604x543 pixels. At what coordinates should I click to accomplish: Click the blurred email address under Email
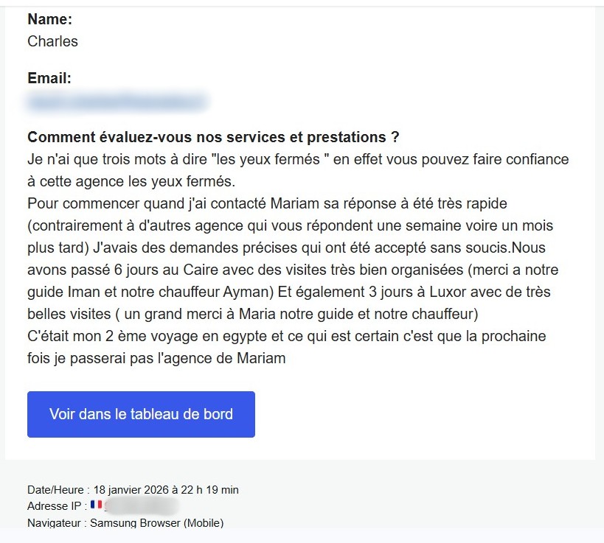tap(118, 102)
